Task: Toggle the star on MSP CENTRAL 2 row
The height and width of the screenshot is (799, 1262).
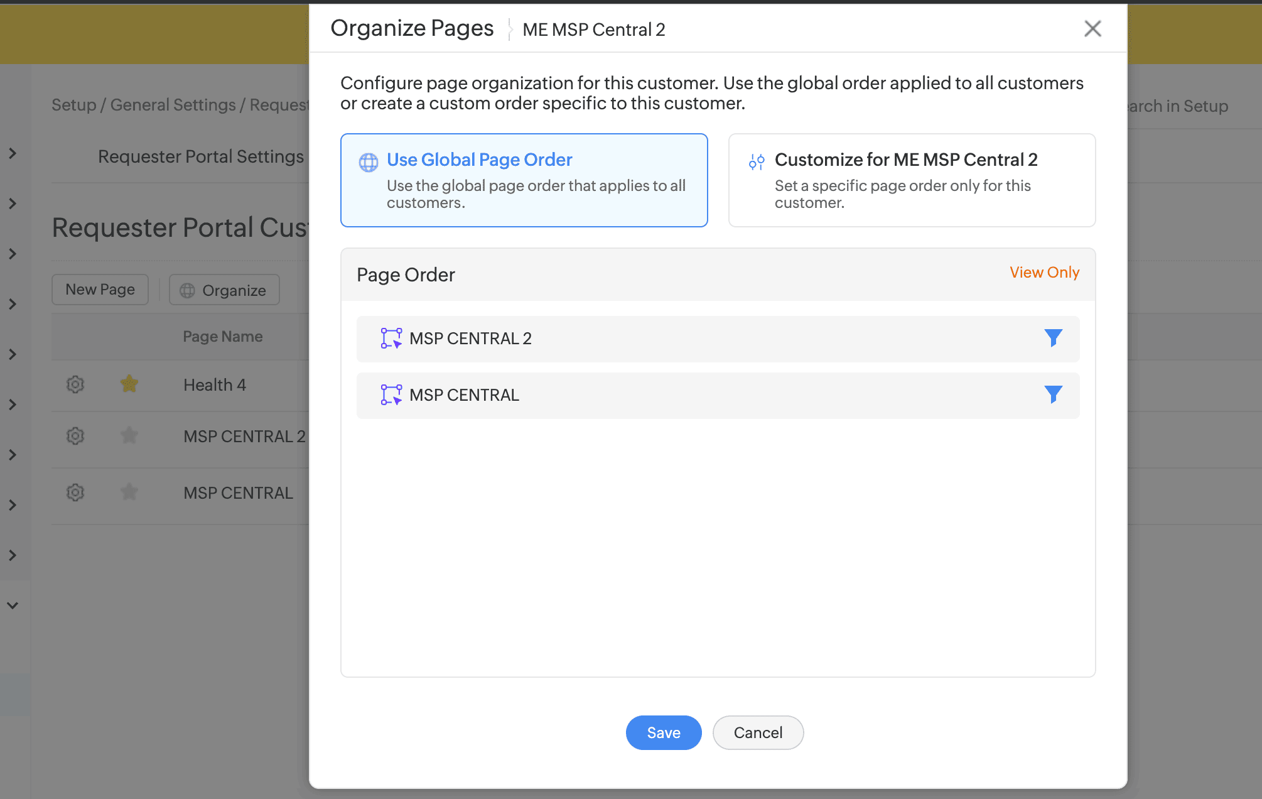Action: [129, 435]
